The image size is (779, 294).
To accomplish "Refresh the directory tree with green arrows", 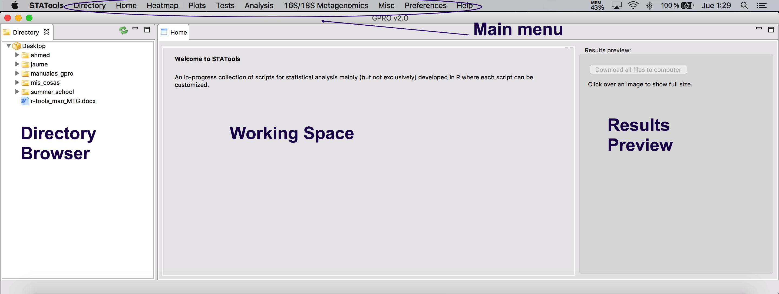I will point(123,30).
